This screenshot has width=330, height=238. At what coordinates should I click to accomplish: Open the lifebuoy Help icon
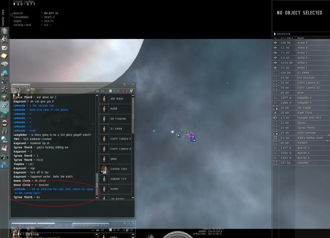[x=4, y=123]
